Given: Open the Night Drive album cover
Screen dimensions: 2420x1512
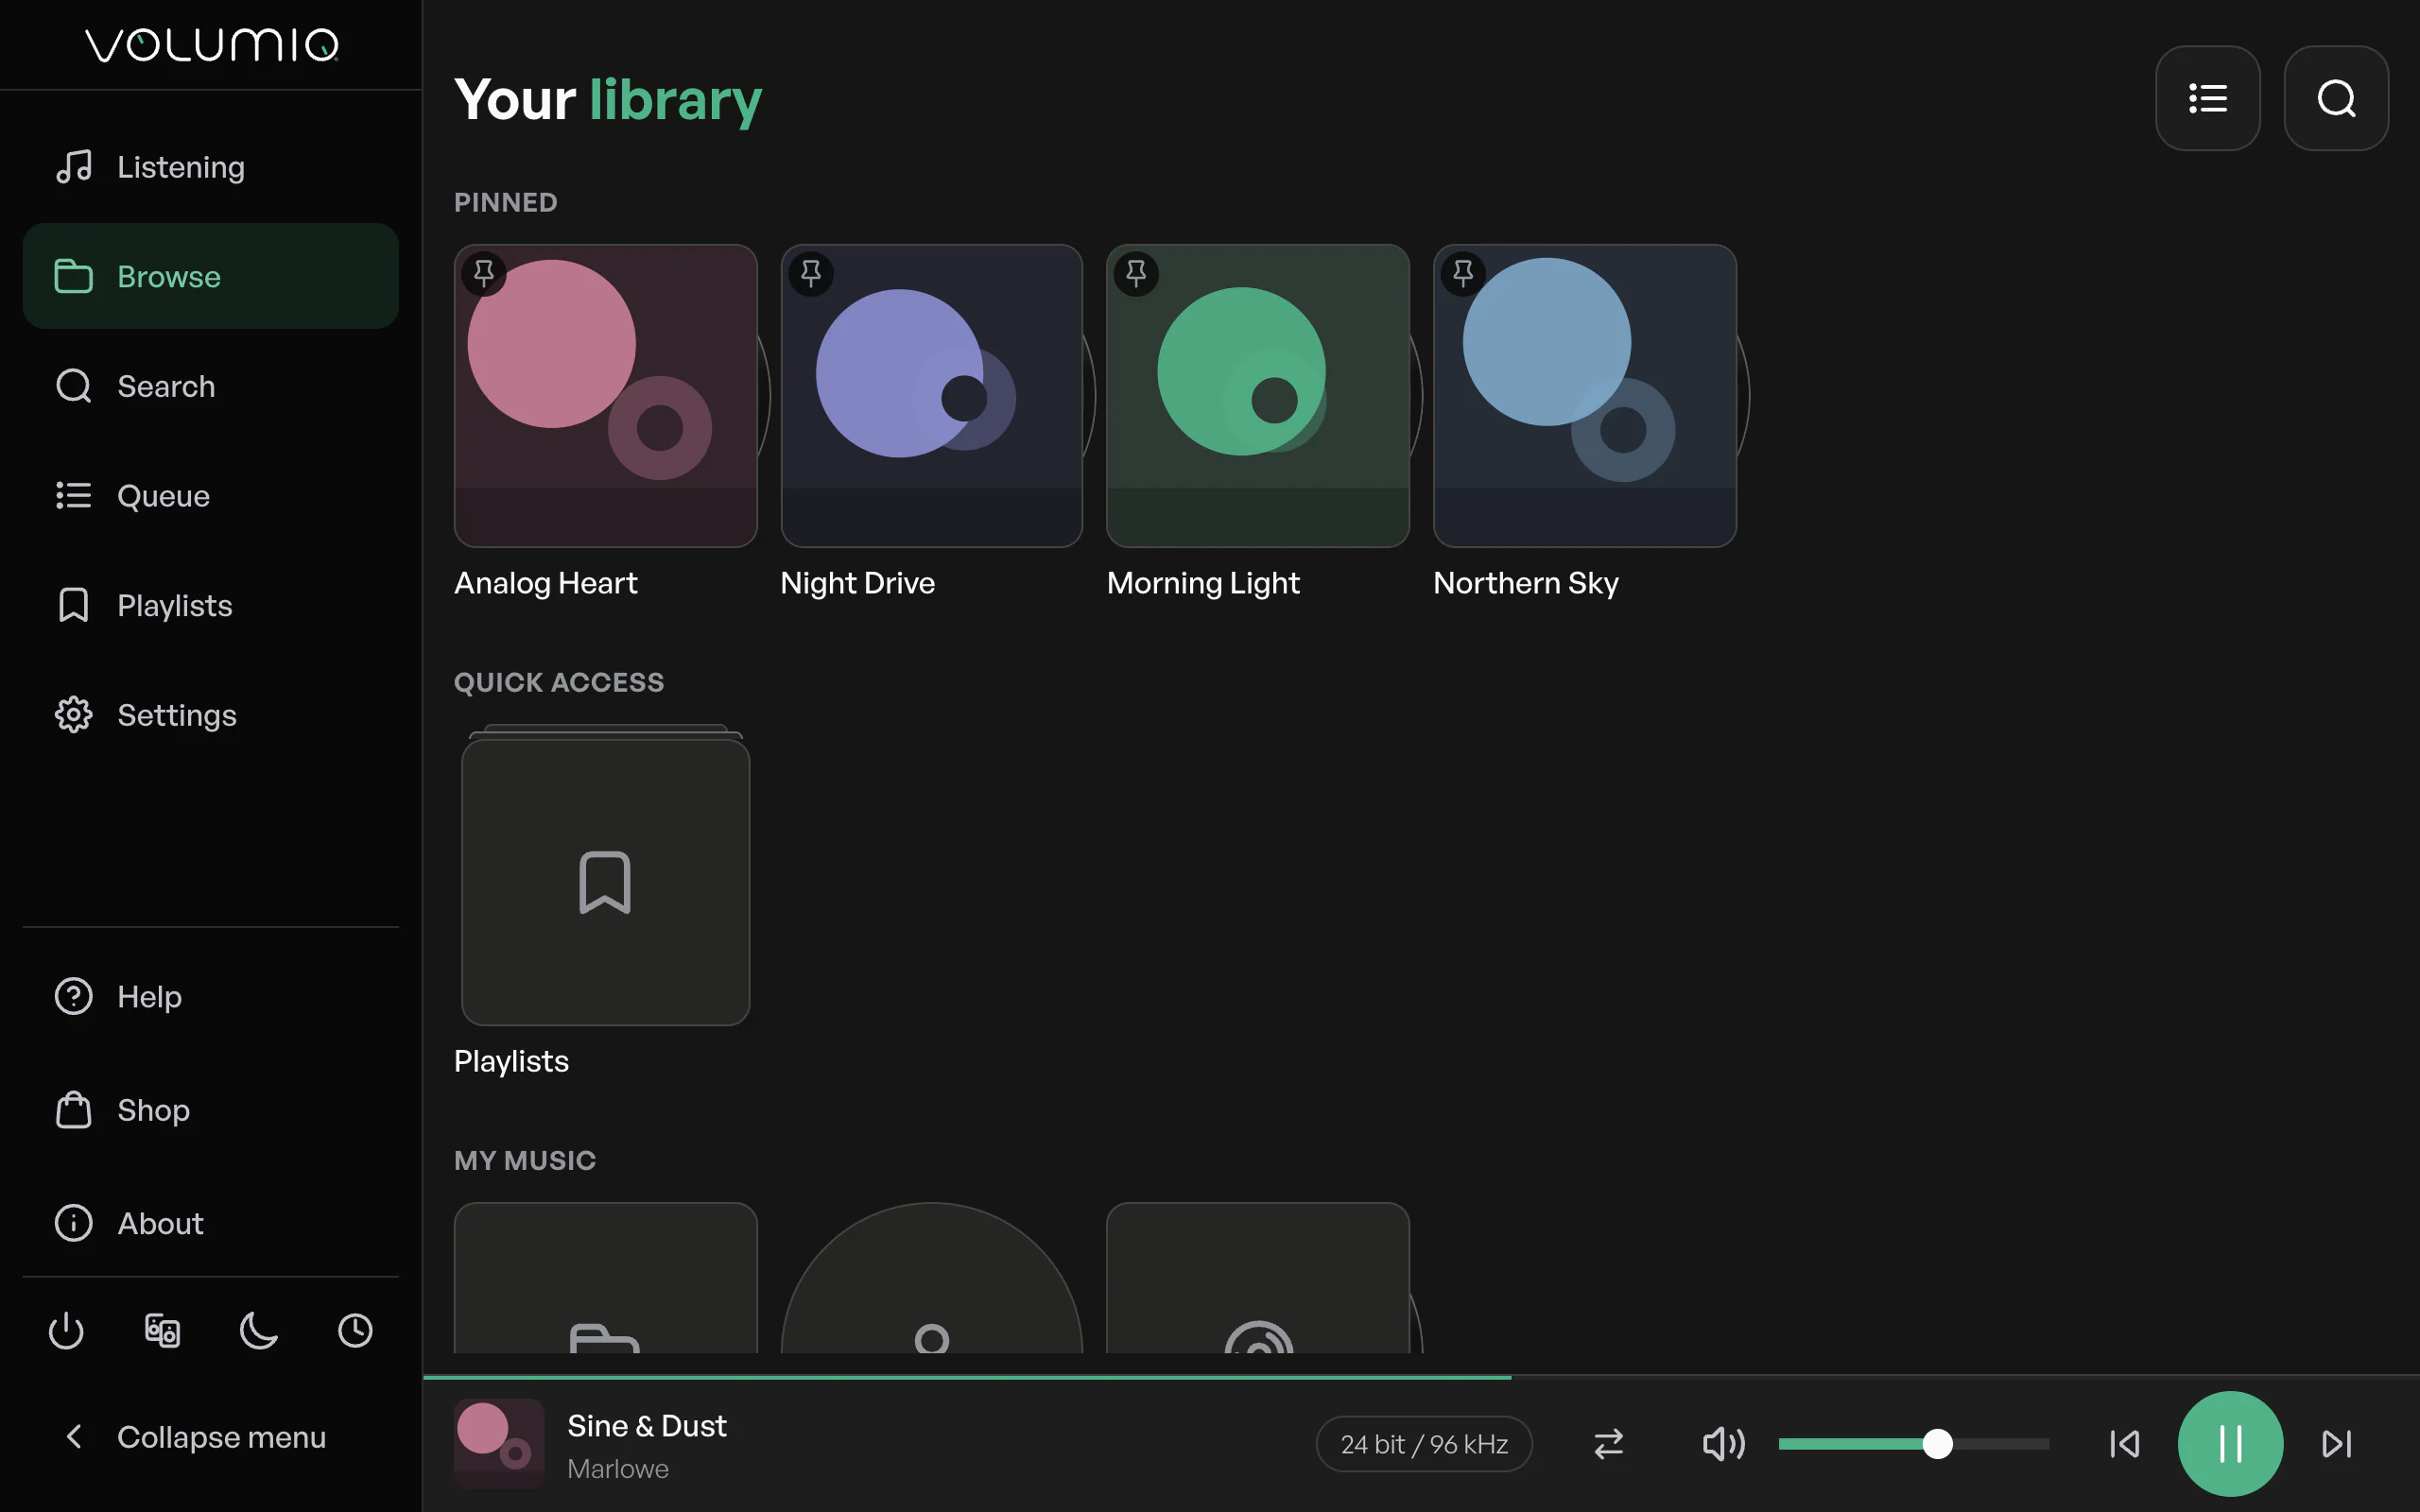Looking at the screenshot, I should pyautogui.click(x=931, y=396).
